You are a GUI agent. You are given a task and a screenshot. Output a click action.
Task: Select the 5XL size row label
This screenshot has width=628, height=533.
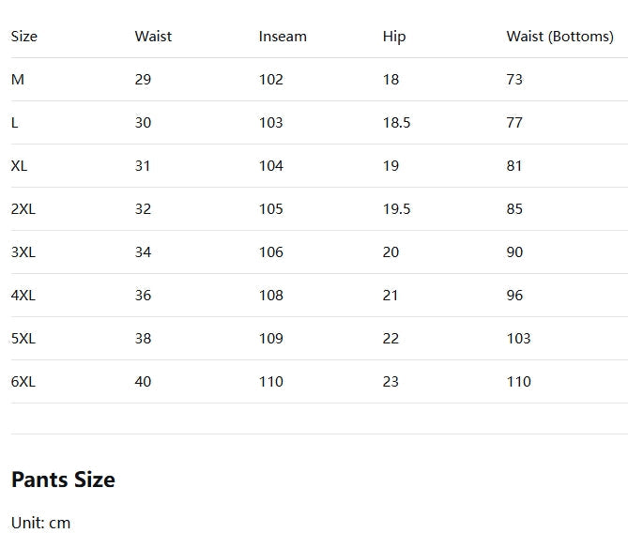(23, 339)
